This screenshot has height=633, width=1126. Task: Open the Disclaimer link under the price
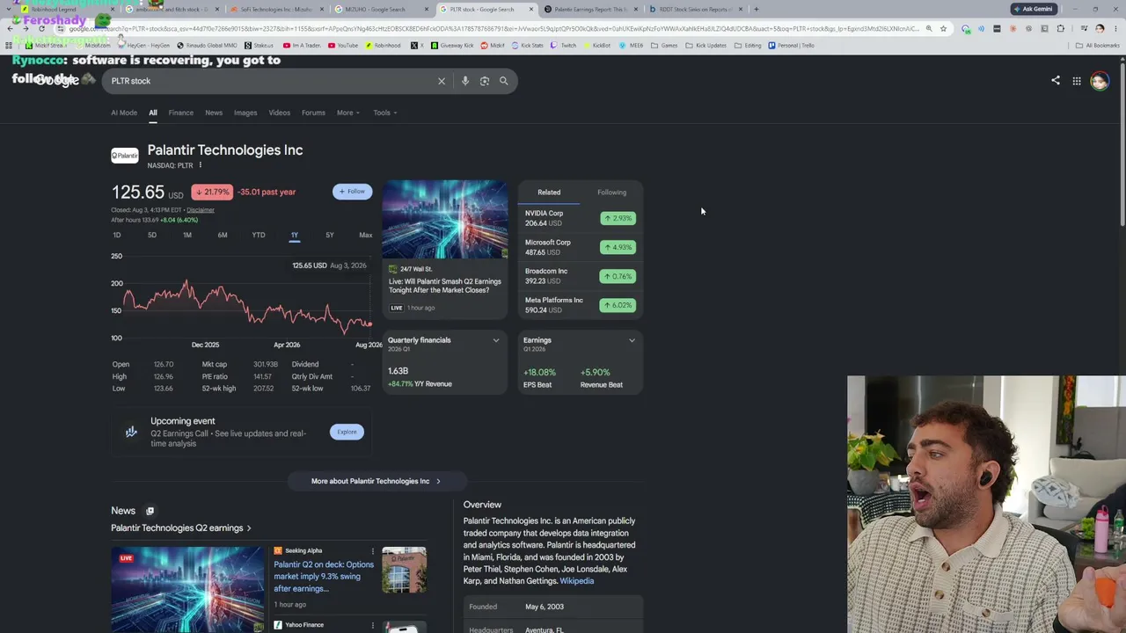(200, 210)
